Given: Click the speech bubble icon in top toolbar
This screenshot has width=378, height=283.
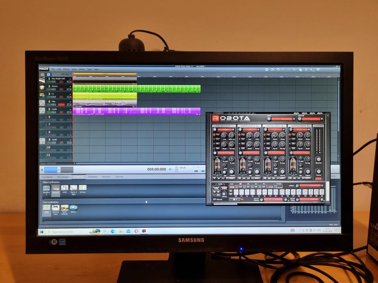Looking at the screenshot, I should (x=318, y=70).
